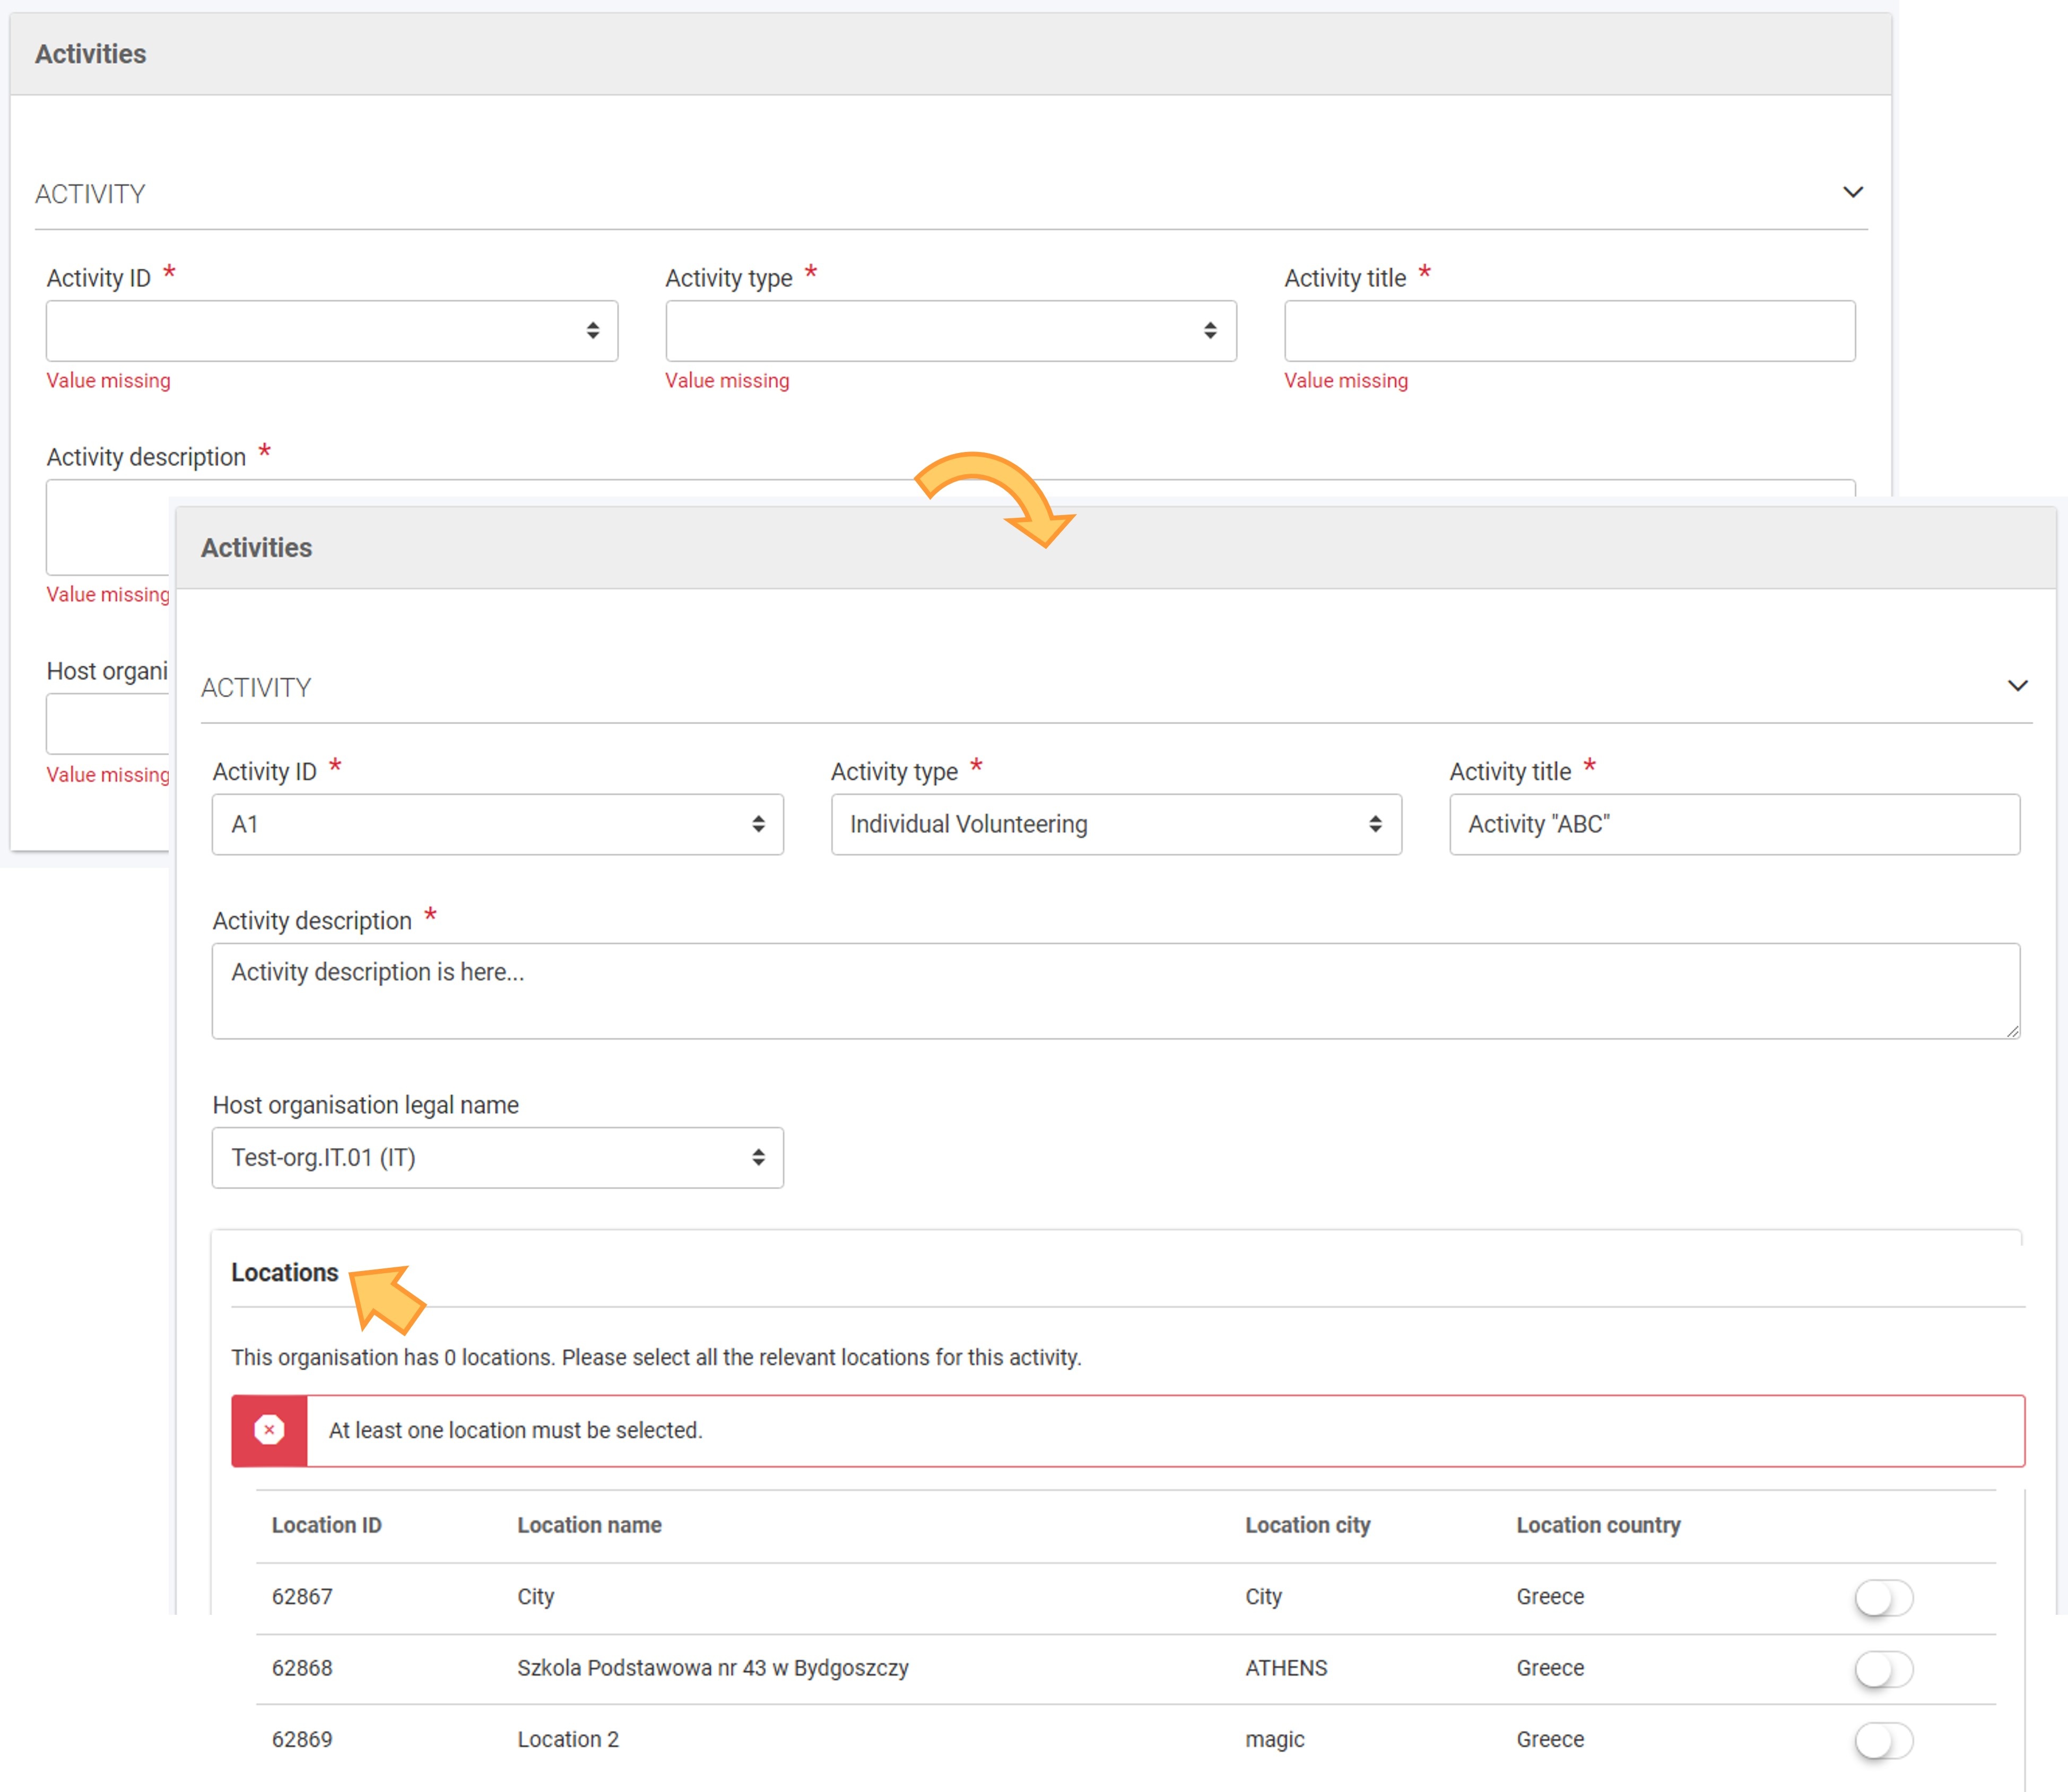Click the Location 2 name cell
Viewport: 2068px width, 1792px height.
[x=568, y=1740]
